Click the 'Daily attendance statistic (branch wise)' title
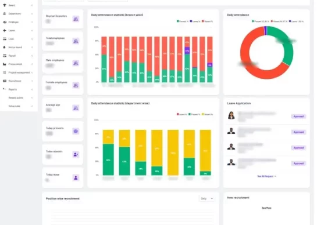317x225 pixels. [x=117, y=15]
